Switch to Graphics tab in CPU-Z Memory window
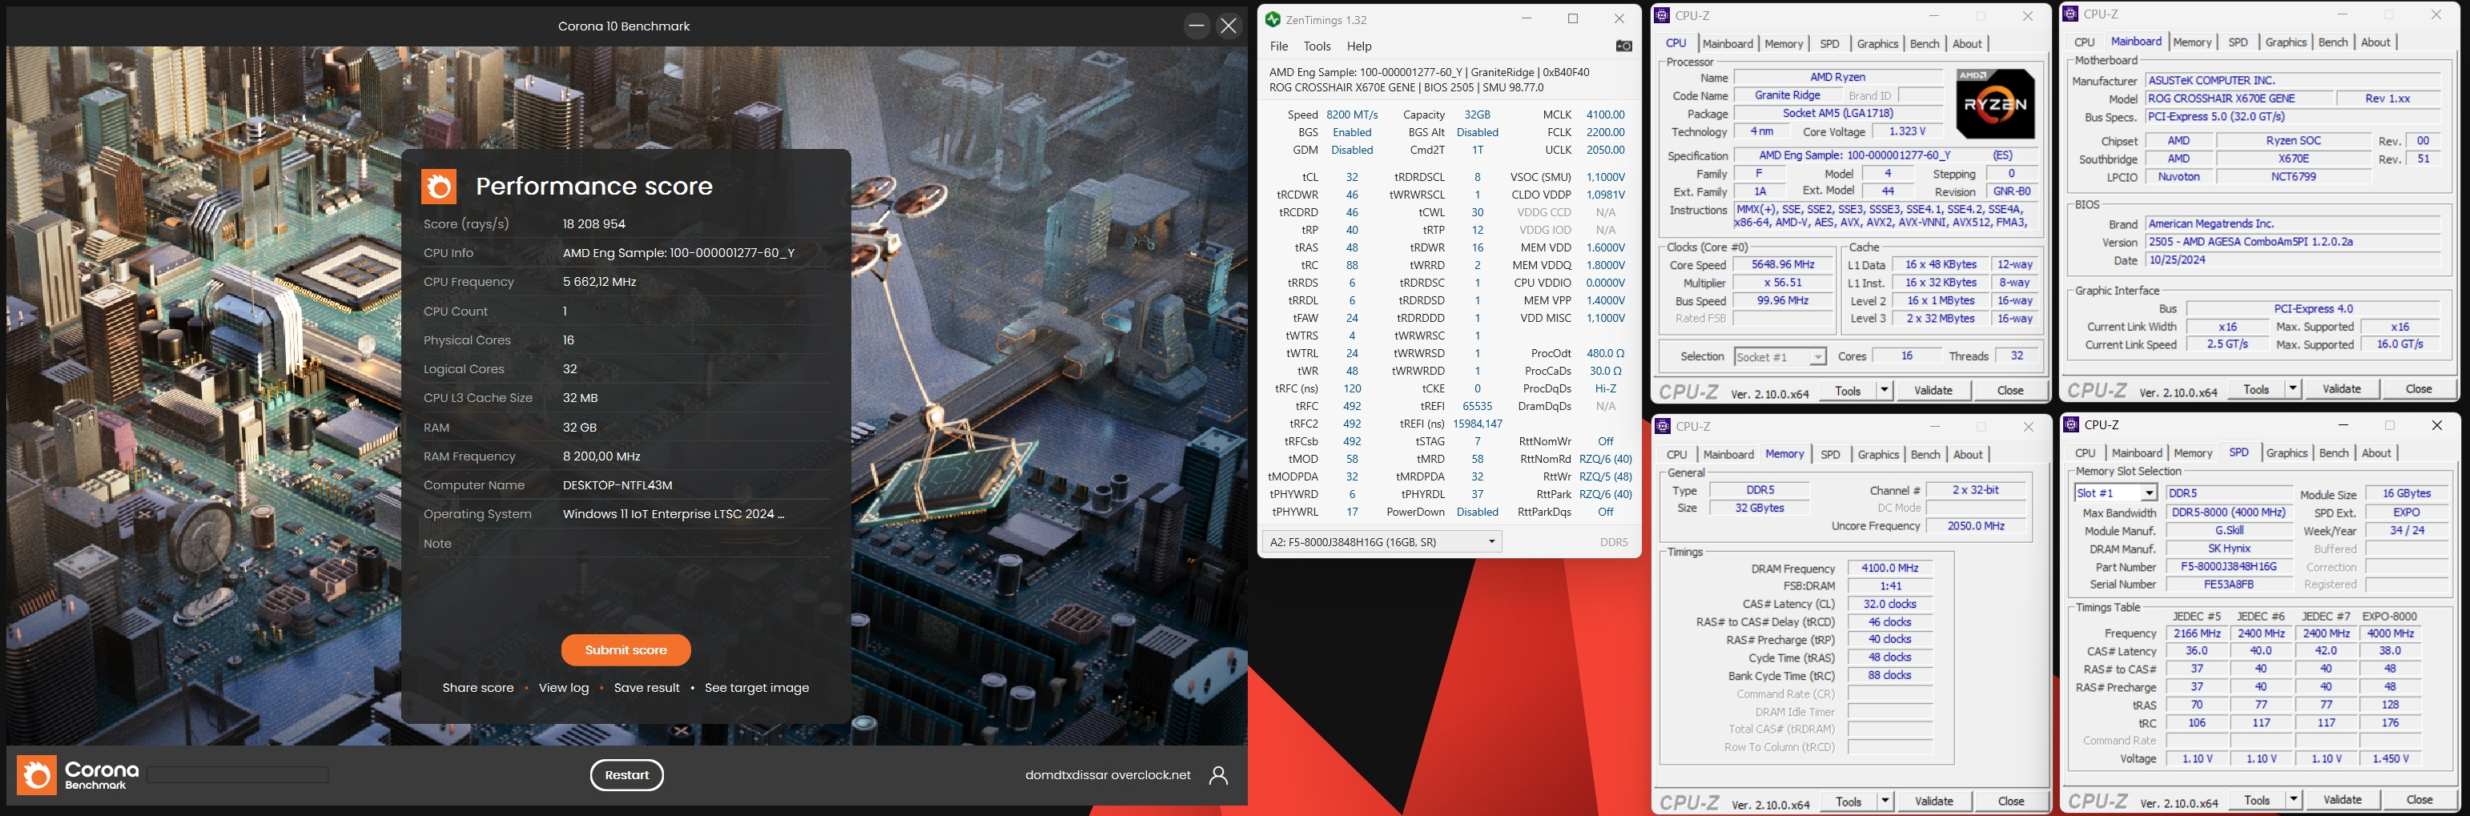This screenshot has height=816, width=2470. 1877,455
